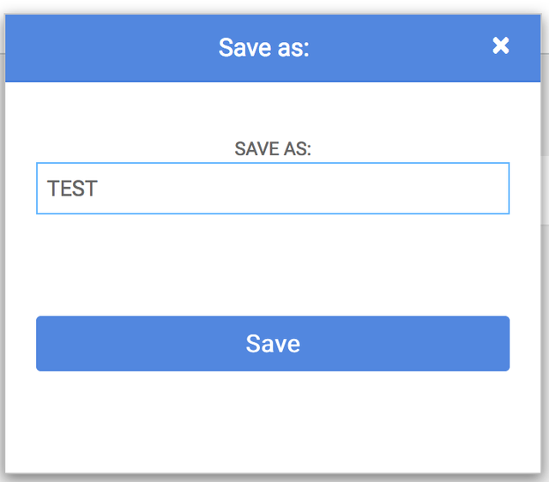Click the SAVE AS: field label
The height and width of the screenshot is (482, 549).
(x=273, y=149)
